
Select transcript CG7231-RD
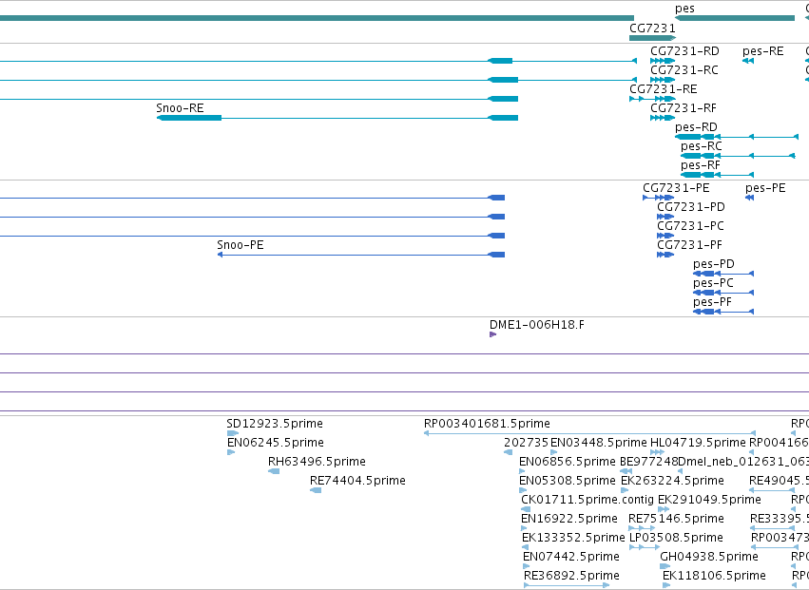(x=684, y=51)
